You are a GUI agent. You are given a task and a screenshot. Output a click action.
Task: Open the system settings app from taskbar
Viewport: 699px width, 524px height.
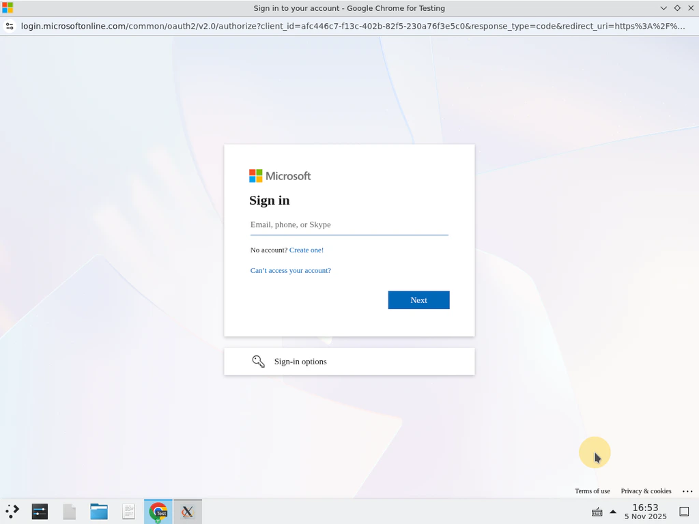point(40,512)
